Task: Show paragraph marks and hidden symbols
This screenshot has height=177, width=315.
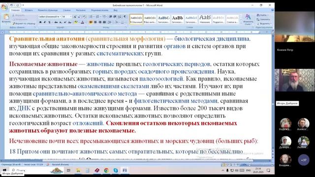Action: [125, 17]
